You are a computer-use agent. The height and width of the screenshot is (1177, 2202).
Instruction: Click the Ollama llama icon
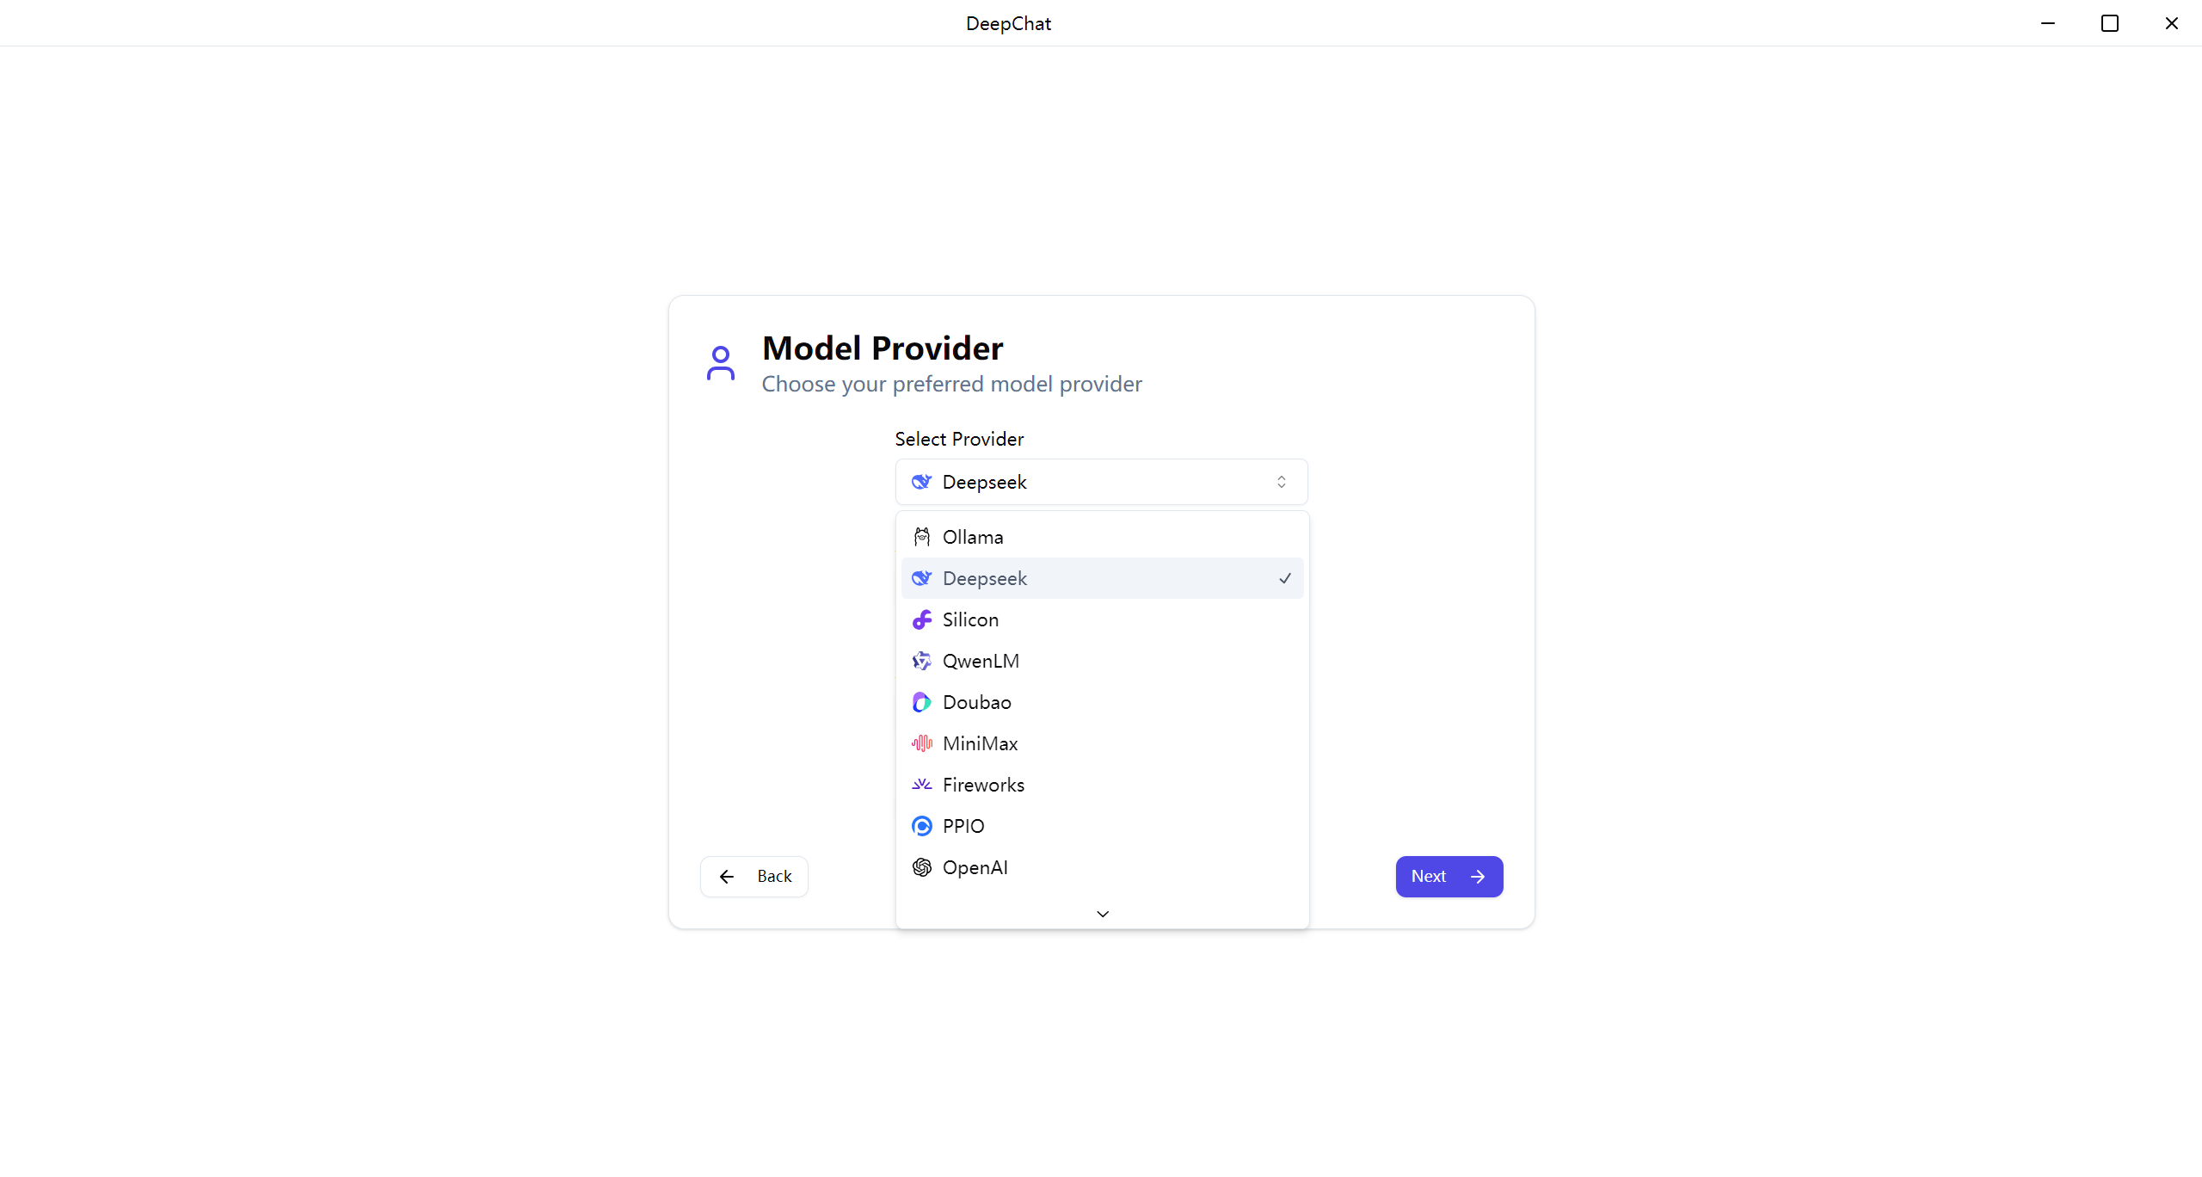(921, 537)
